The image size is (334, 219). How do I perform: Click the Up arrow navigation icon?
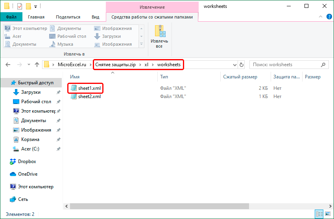pyautogui.click(x=37, y=65)
